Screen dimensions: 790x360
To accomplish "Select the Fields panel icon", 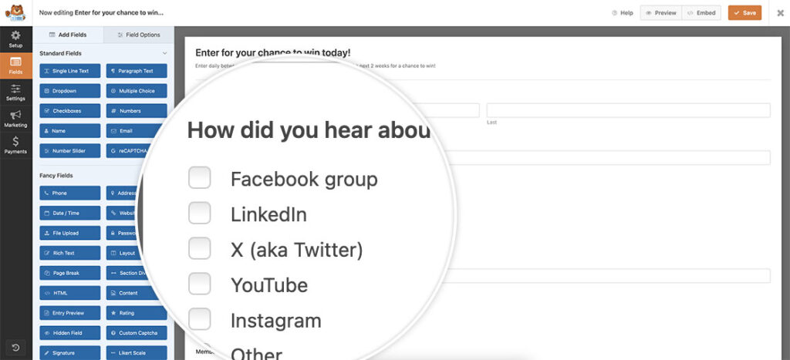I will [x=15, y=65].
